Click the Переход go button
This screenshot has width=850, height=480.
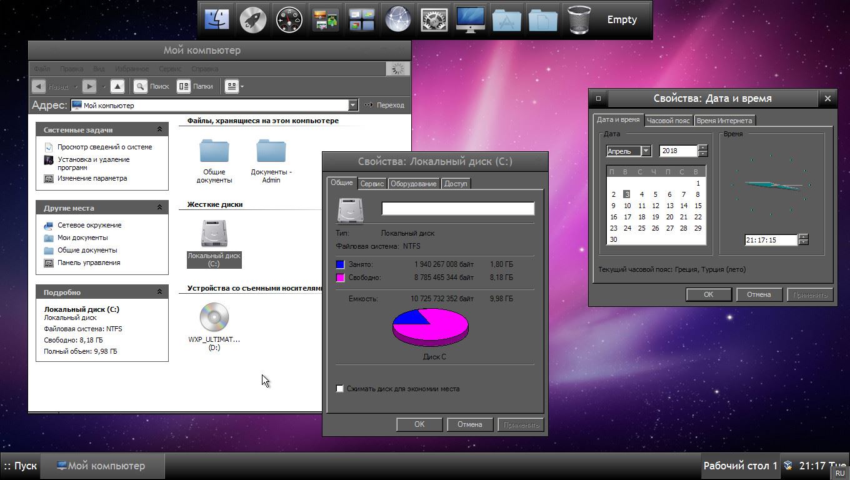384,105
